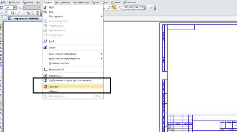Viewport: 237px width, 132px height.
Task: Open the Редактор menu
Action: coord(14,3)
